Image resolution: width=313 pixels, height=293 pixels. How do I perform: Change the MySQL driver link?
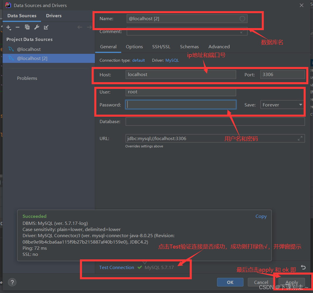[172, 61]
